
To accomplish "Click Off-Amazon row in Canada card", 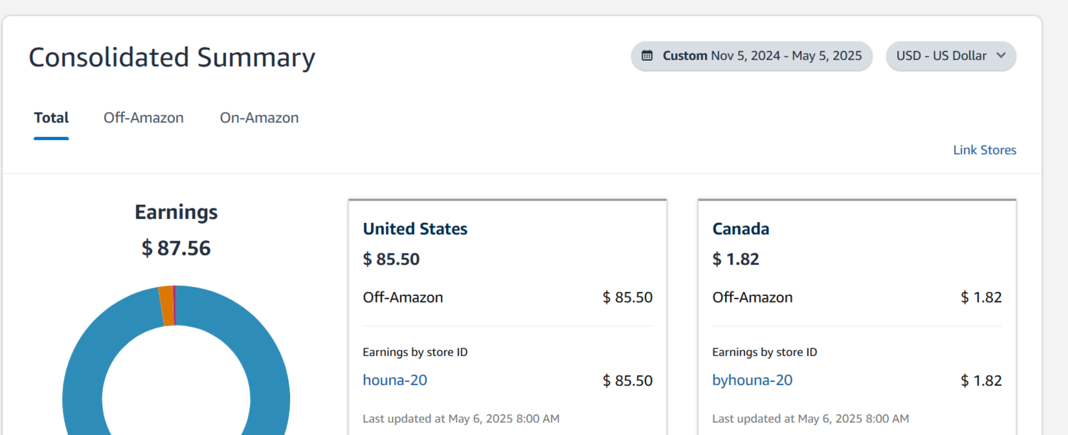I will click(857, 297).
